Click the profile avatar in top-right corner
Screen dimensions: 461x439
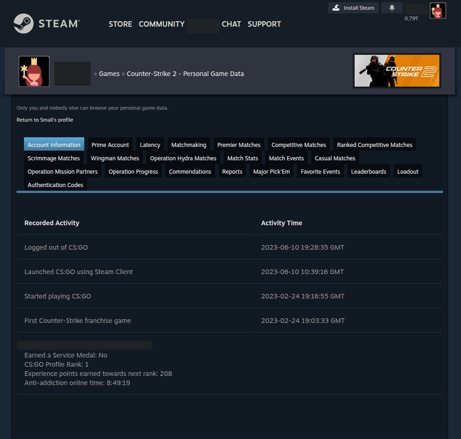438,11
